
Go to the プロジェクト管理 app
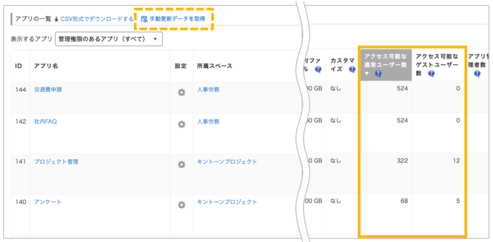coord(56,162)
